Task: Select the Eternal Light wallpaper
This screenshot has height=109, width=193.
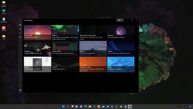Action: pos(37,33)
